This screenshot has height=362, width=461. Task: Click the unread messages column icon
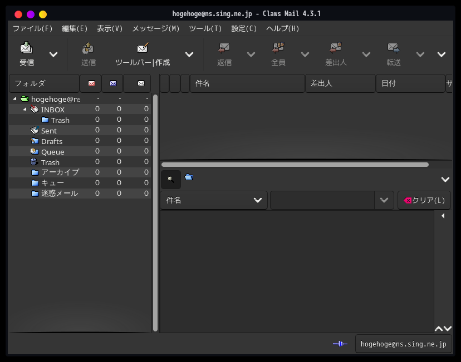pyautogui.click(x=113, y=83)
